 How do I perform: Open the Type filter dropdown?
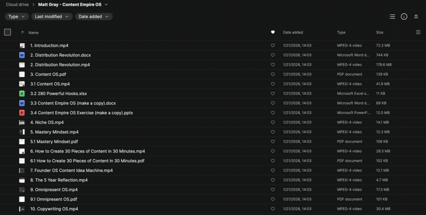click(x=17, y=17)
